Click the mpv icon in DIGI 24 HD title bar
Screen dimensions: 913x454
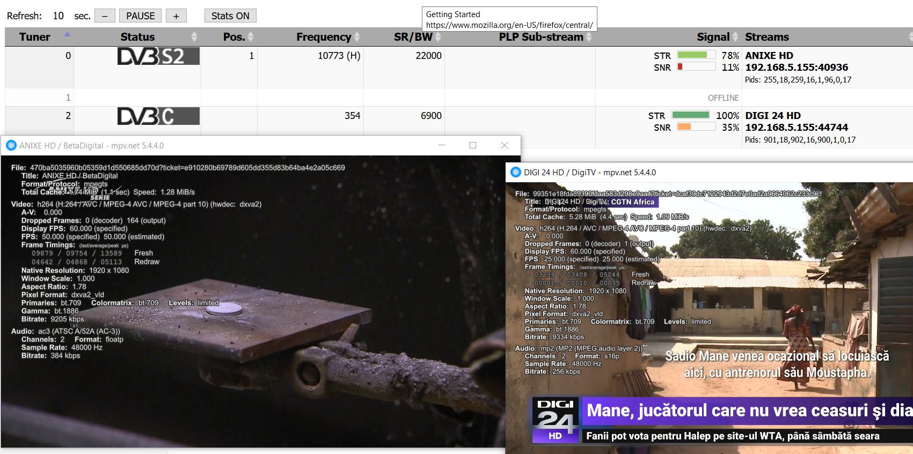[516, 172]
